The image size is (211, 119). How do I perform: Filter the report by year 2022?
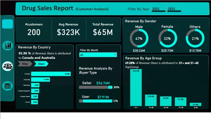tap(158, 9)
